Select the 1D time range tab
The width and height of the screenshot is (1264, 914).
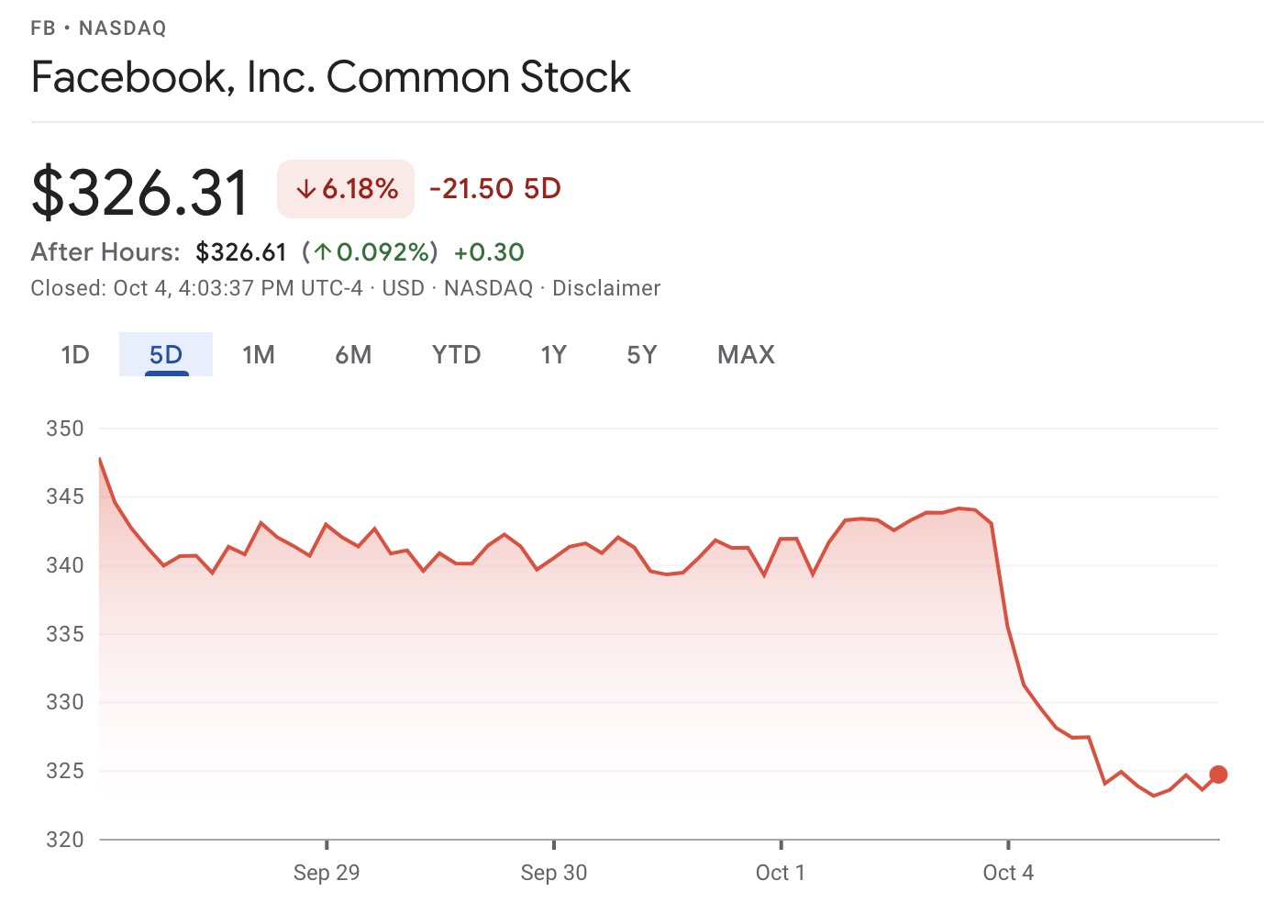point(75,355)
